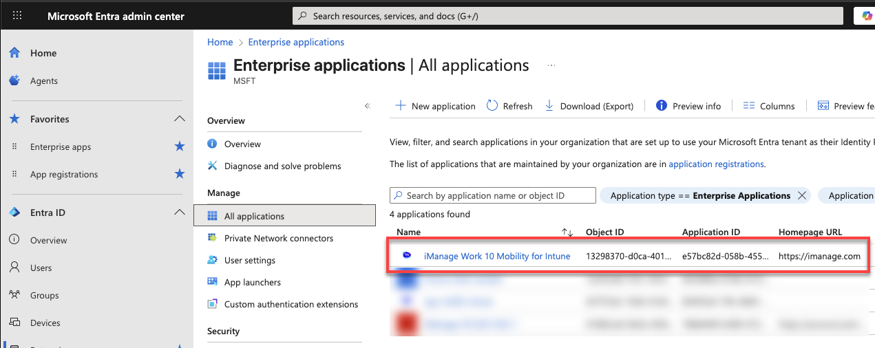Screen dimensions: 875x348
Task: Unfavorite Enterprise apps star
Action: click(180, 146)
